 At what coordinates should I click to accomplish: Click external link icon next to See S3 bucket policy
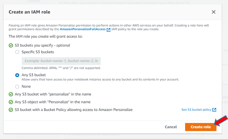[x=214, y=110]
